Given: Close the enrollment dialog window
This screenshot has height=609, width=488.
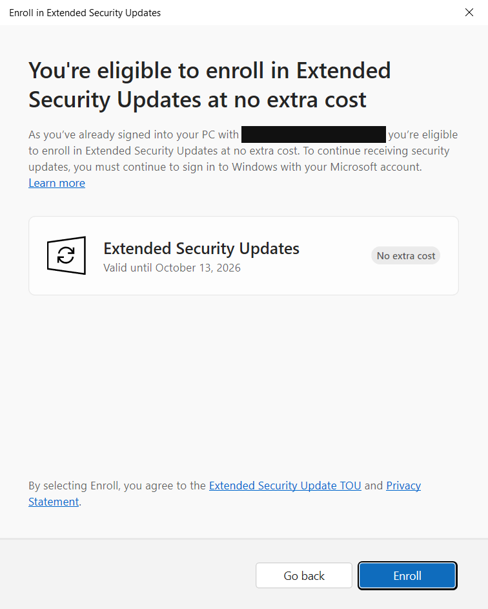Looking at the screenshot, I should pos(469,12).
